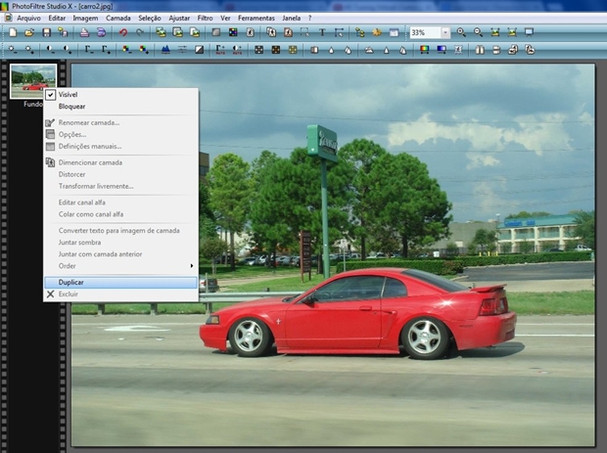Choose Duplicar from the context menu
The height and width of the screenshot is (453, 607).
tap(71, 282)
